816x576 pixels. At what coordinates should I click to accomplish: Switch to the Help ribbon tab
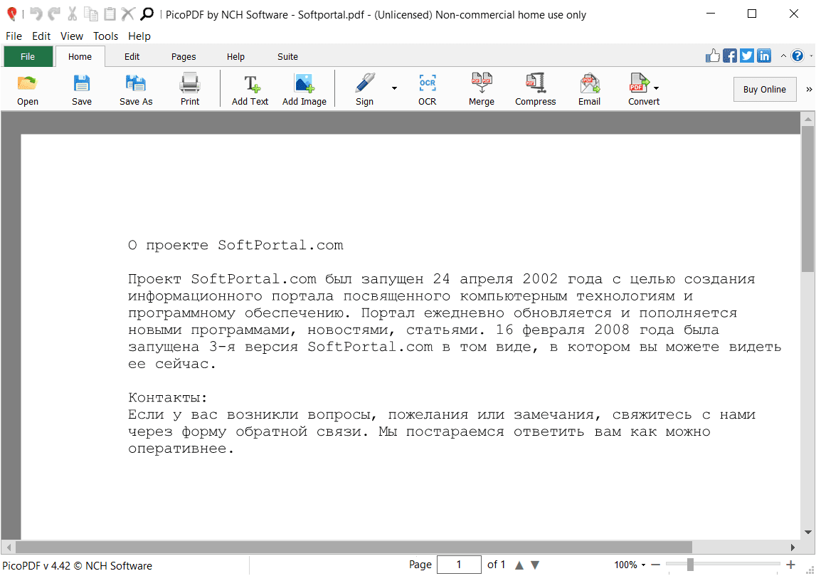coord(235,56)
